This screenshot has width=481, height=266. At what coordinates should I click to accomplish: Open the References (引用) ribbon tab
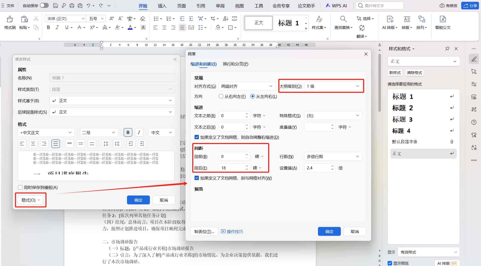click(x=201, y=6)
